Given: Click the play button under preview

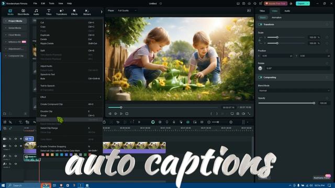Looking at the screenshot, I should (x=121, y=114).
